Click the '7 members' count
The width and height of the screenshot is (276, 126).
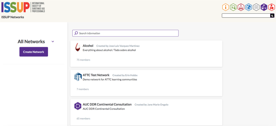(x=83, y=89)
